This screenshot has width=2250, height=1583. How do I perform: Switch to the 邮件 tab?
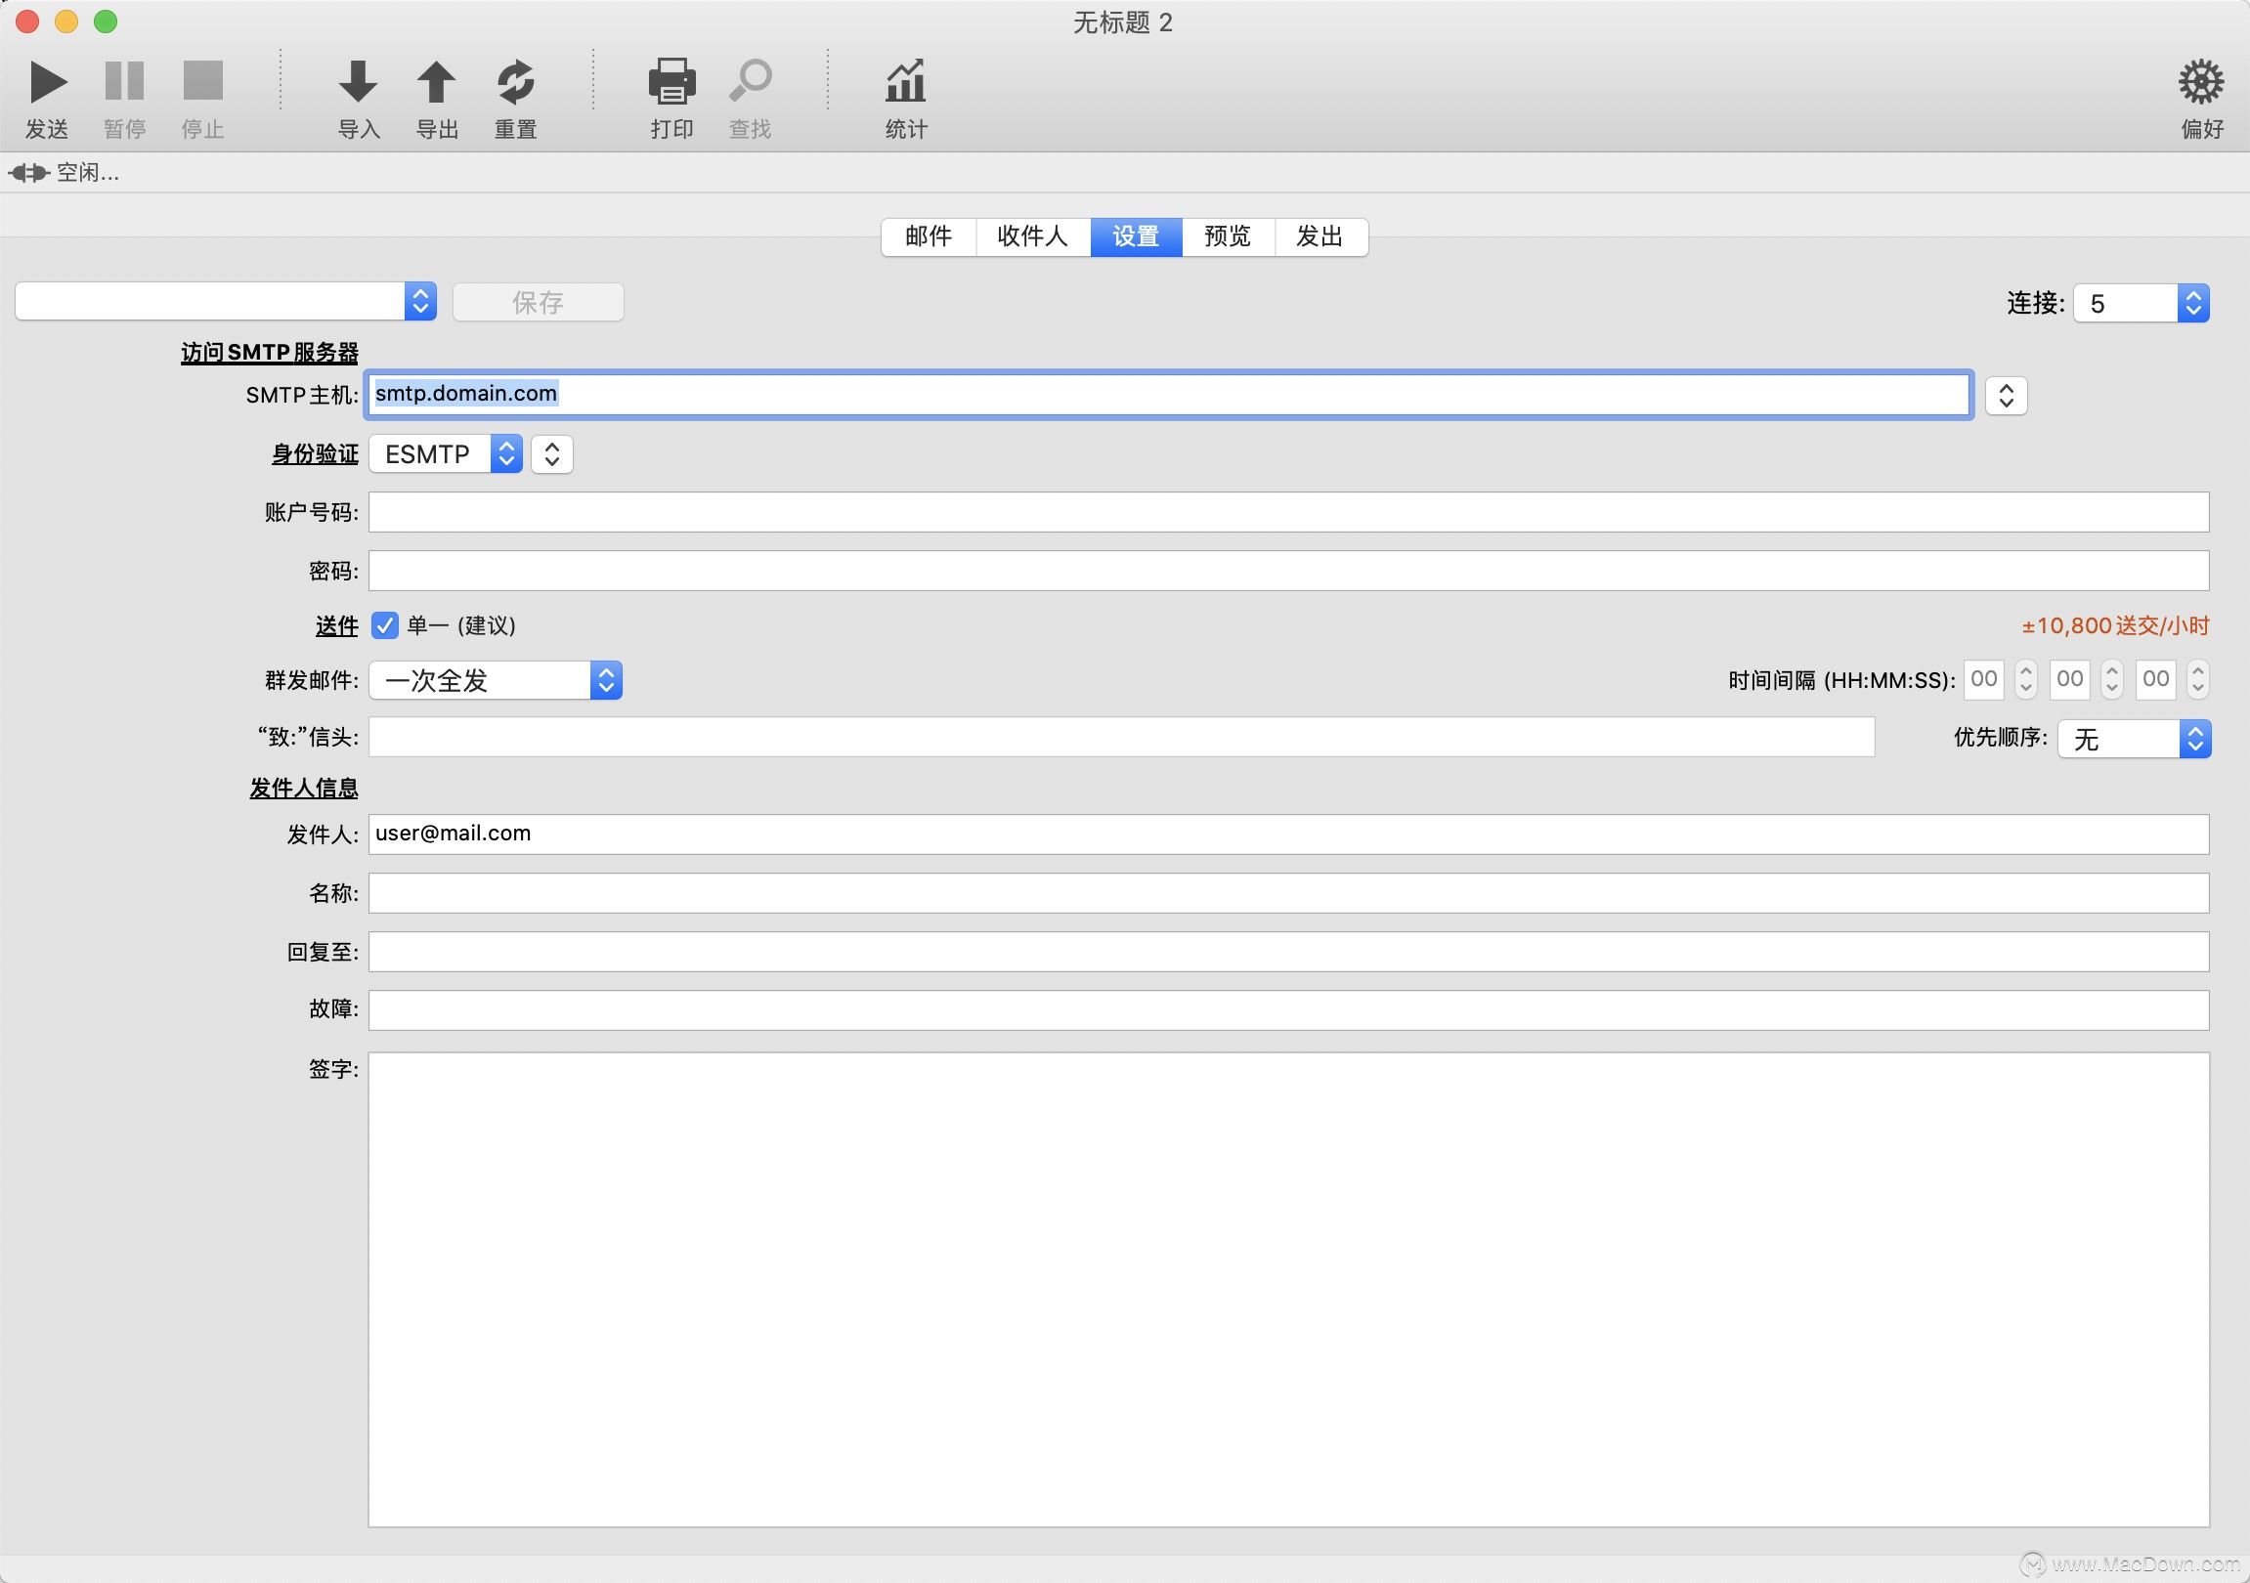tap(927, 237)
